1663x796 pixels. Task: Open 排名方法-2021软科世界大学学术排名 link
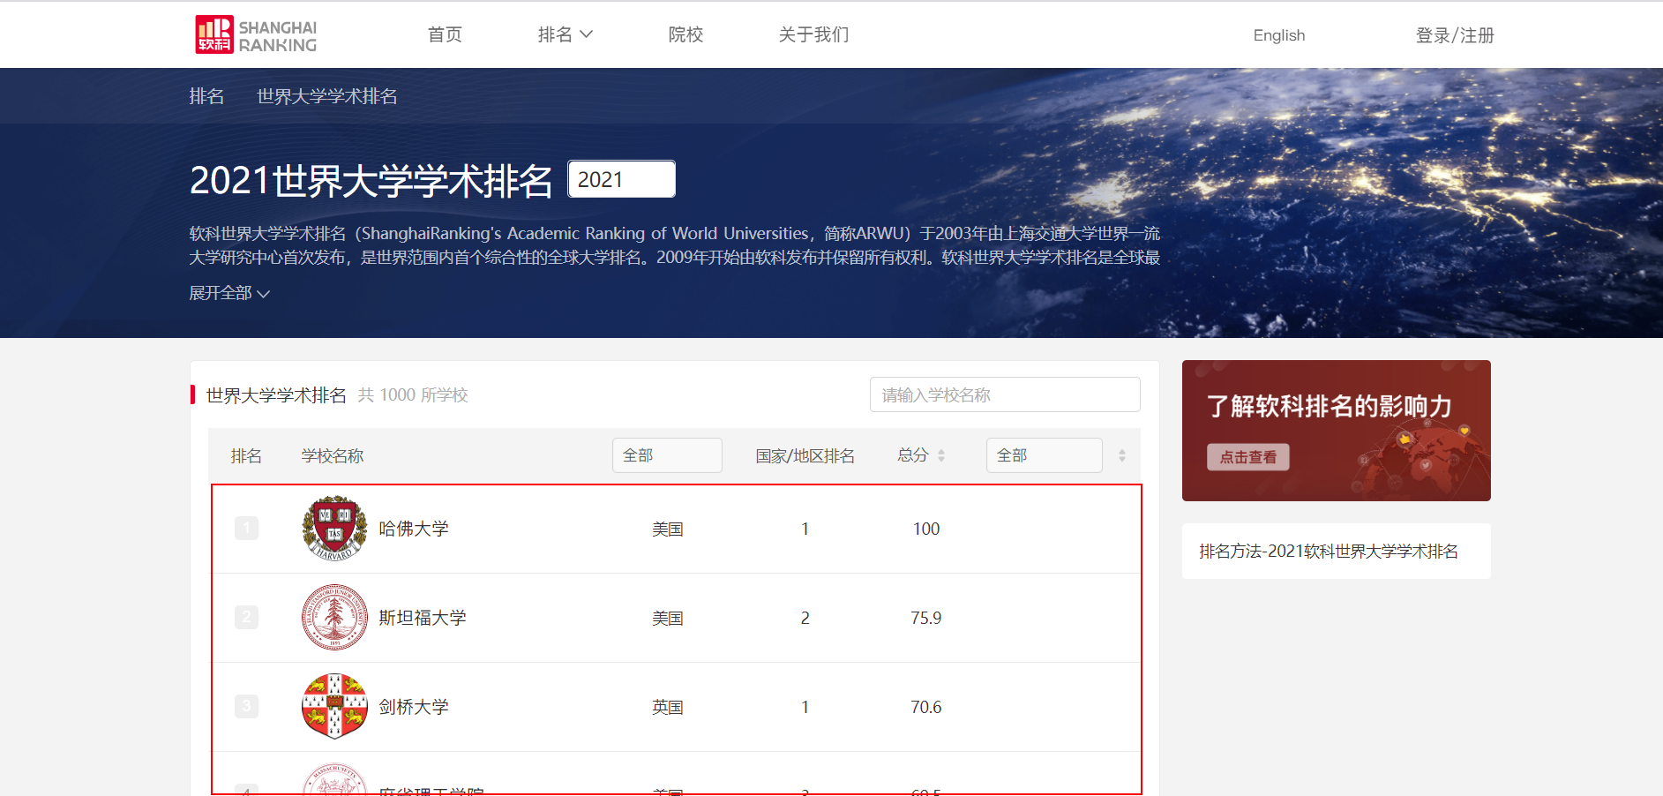coord(1329,552)
